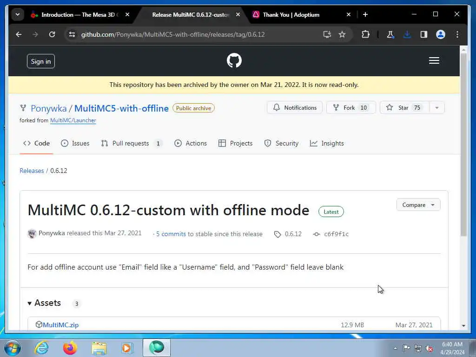Open Chrome three-dot menu
The height and width of the screenshot is (357, 476).
pos(457,34)
